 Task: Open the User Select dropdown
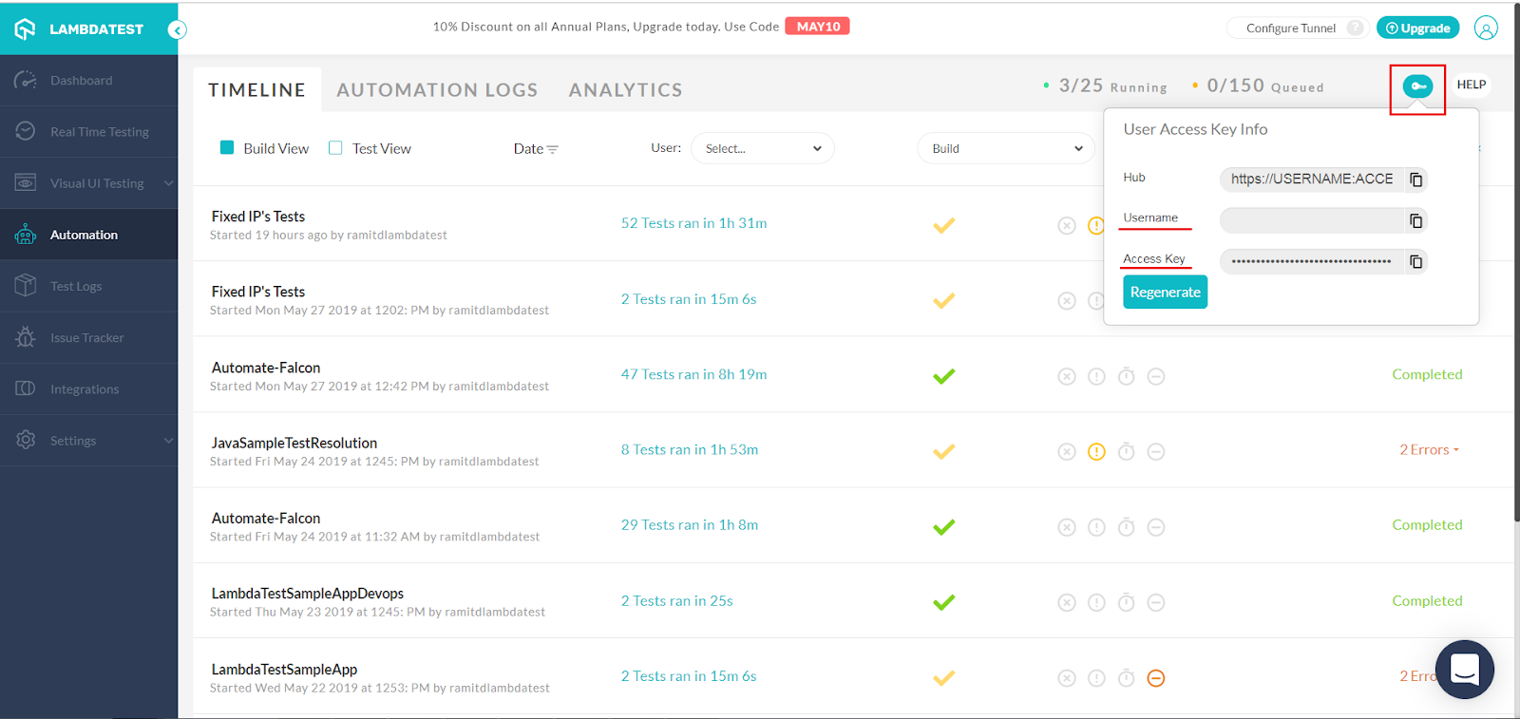(x=763, y=148)
